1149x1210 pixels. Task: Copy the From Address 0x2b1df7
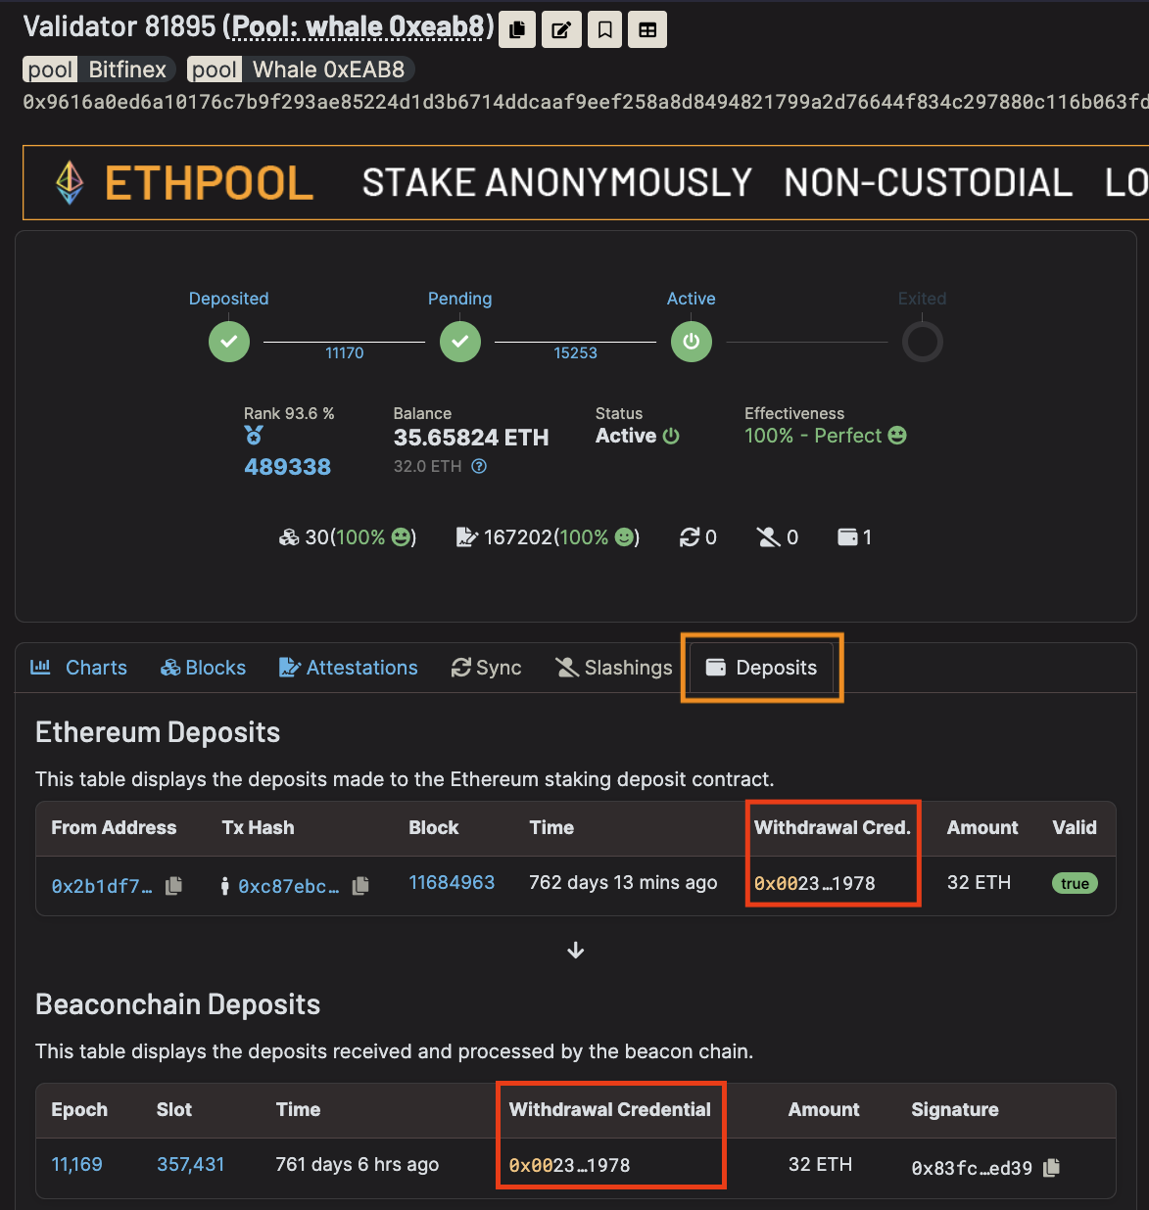click(x=174, y=885)
